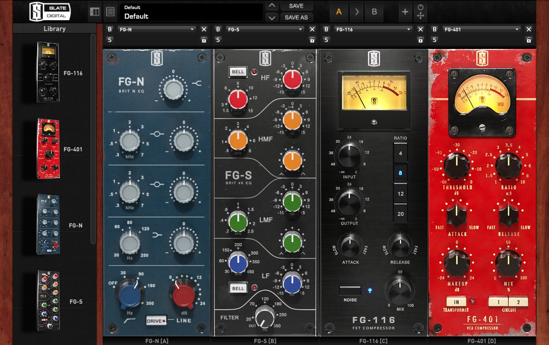Toggle the FG-401 transformer IN switch
The height and width of the screenshot is (345, 549).
pos(456,302)
